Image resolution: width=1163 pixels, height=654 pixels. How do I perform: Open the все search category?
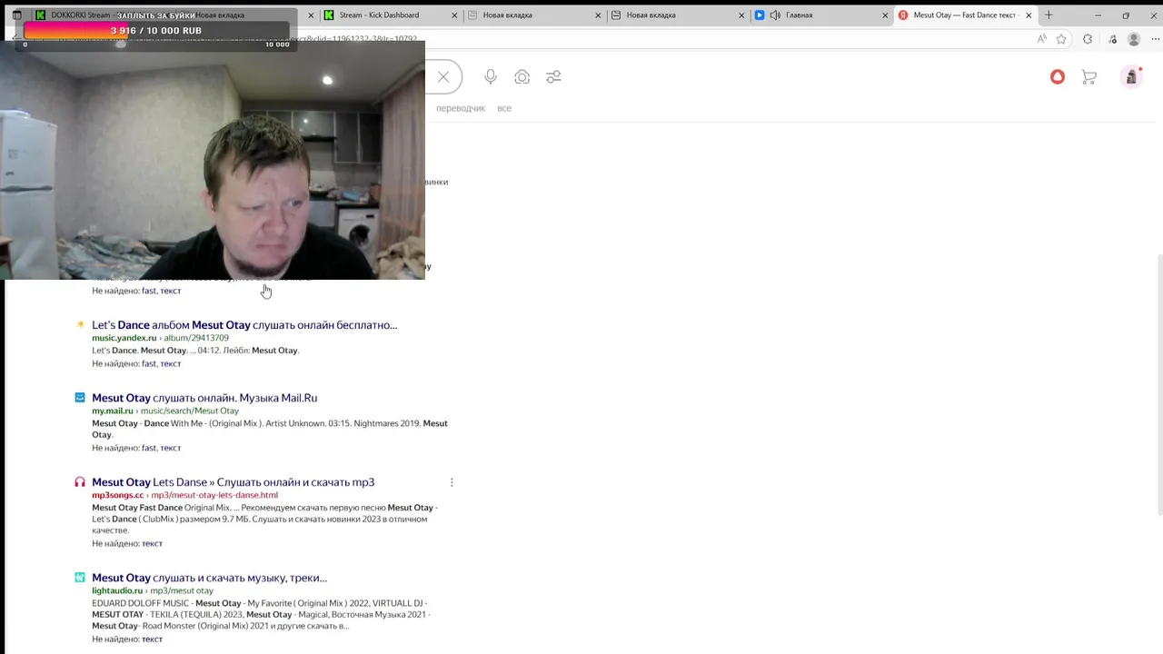click(x=504, y=108)
